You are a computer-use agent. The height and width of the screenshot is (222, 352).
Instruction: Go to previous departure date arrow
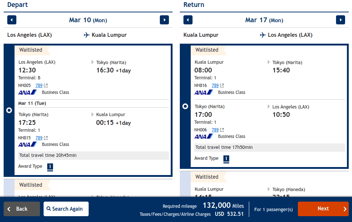(x=12, y=20)
